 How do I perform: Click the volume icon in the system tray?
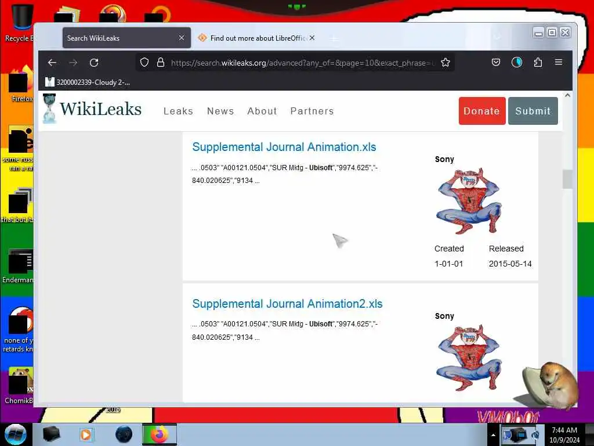pyautogui.click(x=535, y=434)
